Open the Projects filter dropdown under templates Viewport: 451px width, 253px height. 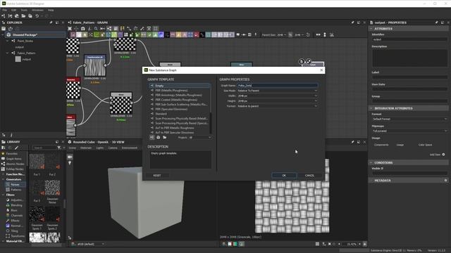200,138
